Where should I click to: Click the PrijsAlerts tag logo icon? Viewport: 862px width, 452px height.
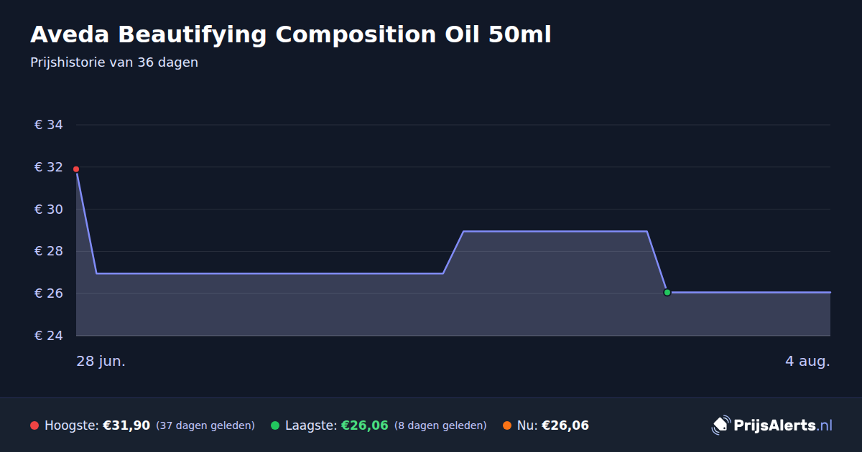(x=720, y=425)
